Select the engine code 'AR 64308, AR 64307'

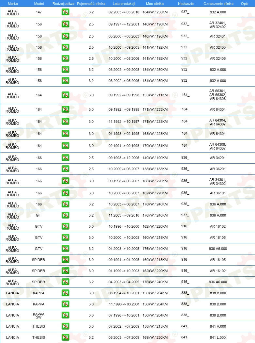click(218, 146)
